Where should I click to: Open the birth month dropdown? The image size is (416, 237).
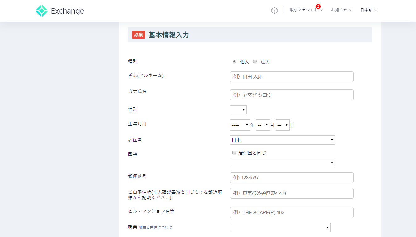263,125
